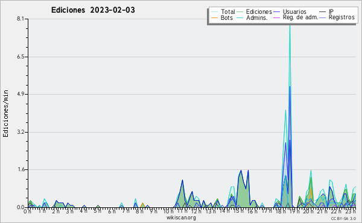Click the 'wikiscan.org' caption

[181, 218]
